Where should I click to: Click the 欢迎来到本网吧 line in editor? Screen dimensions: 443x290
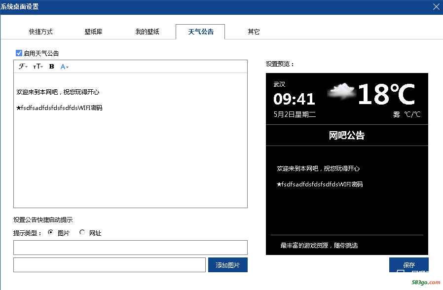coord(58,92)
